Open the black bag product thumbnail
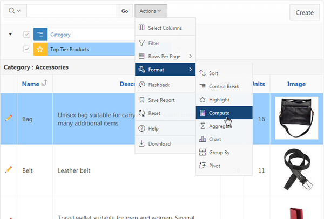324x219 pixels. click(x=296, y=118)
